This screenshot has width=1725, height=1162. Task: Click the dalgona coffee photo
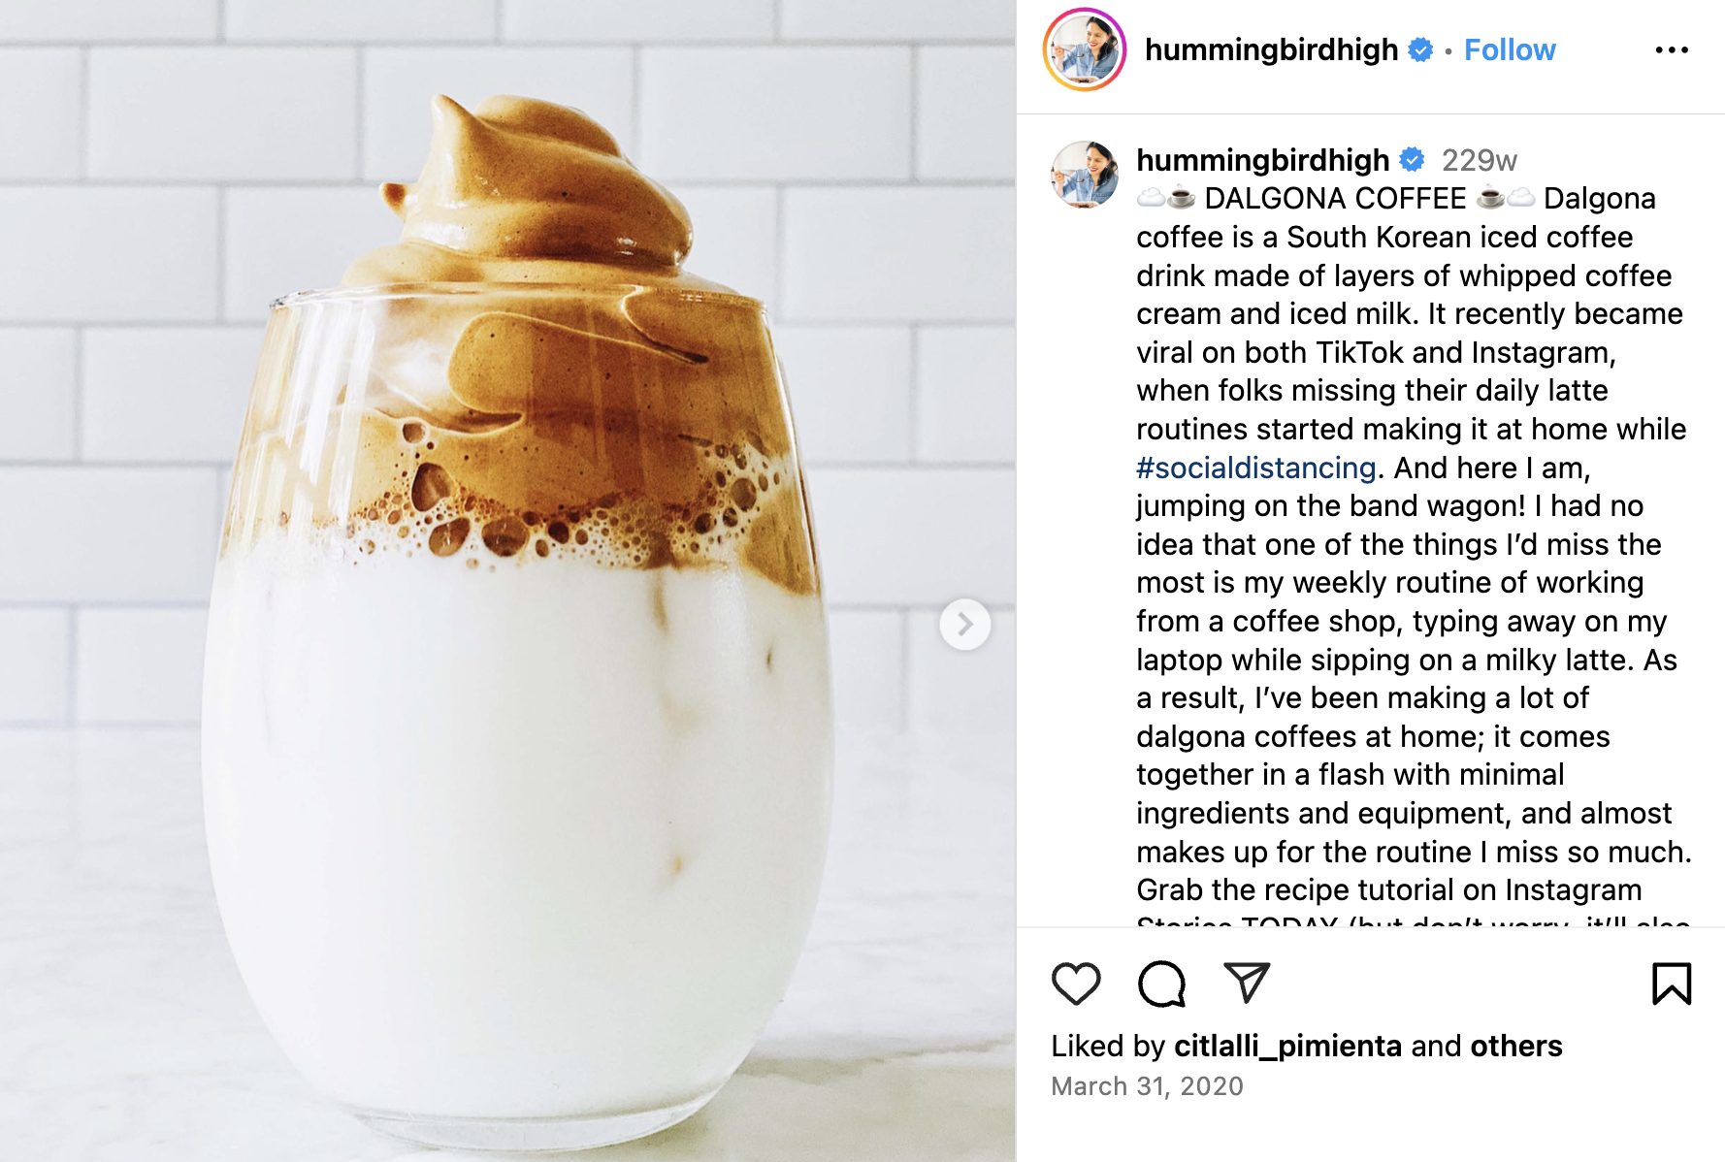(x=507, y=581)
